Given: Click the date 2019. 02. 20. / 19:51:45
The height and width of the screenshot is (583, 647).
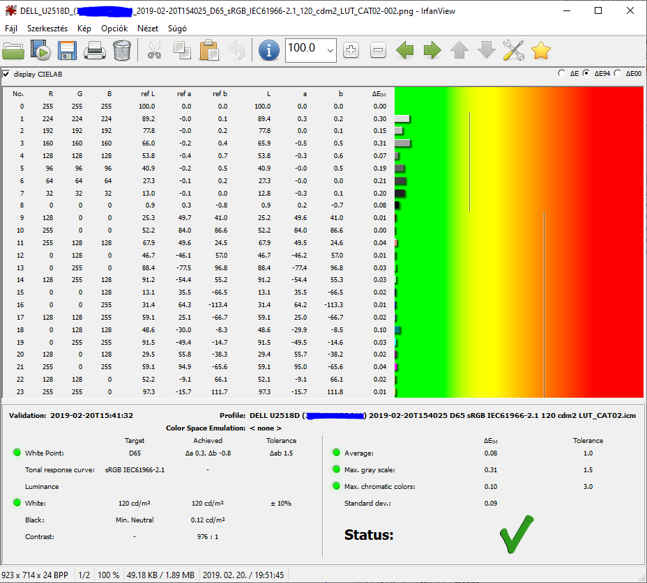Looking at the screenshot, I should (x=243, y=575).
